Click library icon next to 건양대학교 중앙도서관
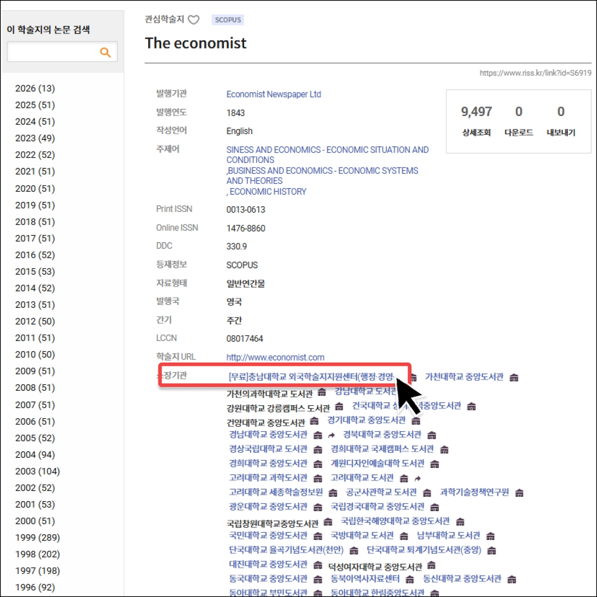 pyautogui.click(x=314, y=421)
